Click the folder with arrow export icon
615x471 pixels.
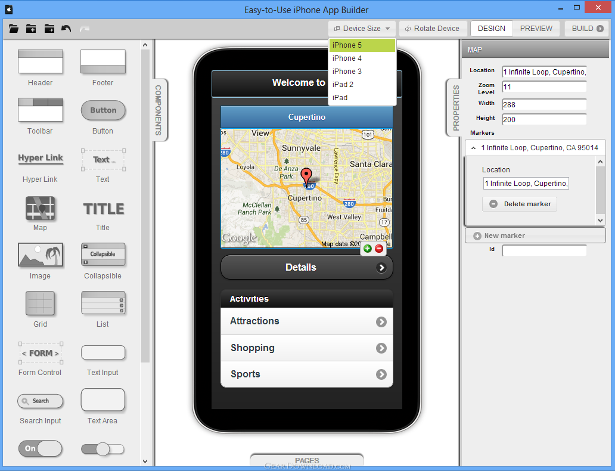[49, 29]
